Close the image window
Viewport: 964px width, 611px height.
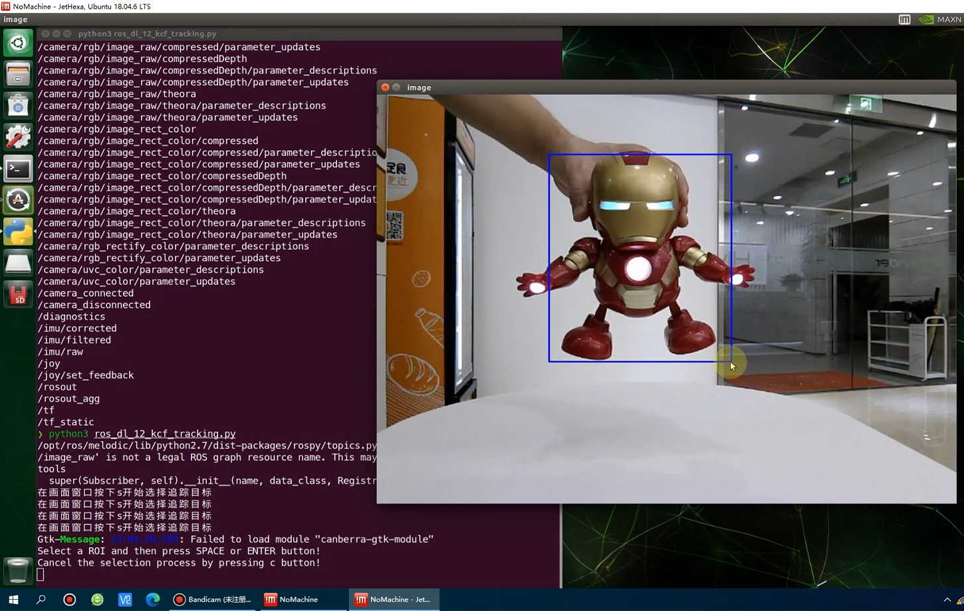[x=385, y=87]
